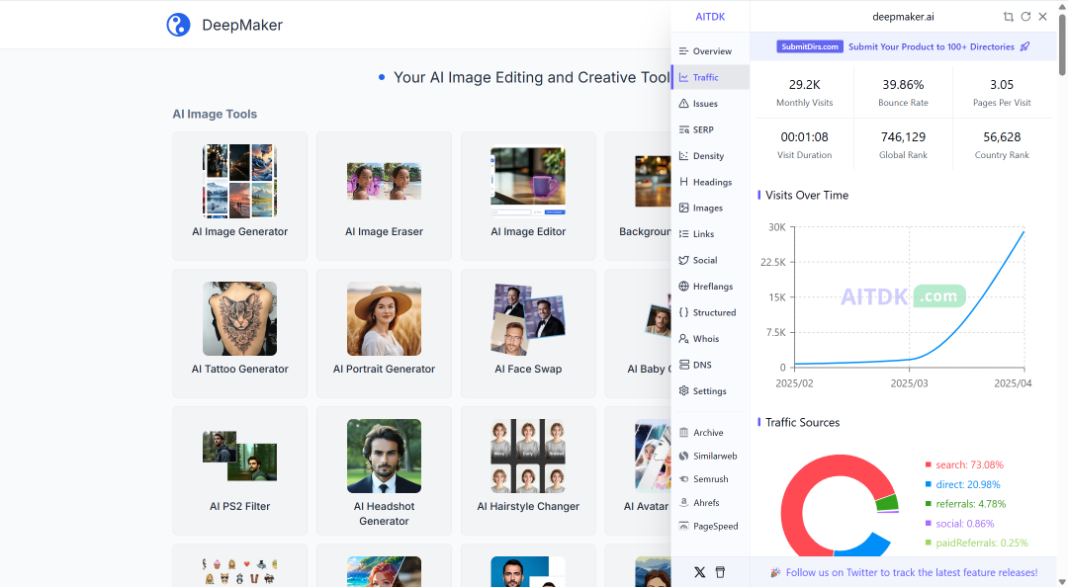The image size is (1068, 587).
Task: Toggle the search legend entry 73.08%
Action: point(964,465)
